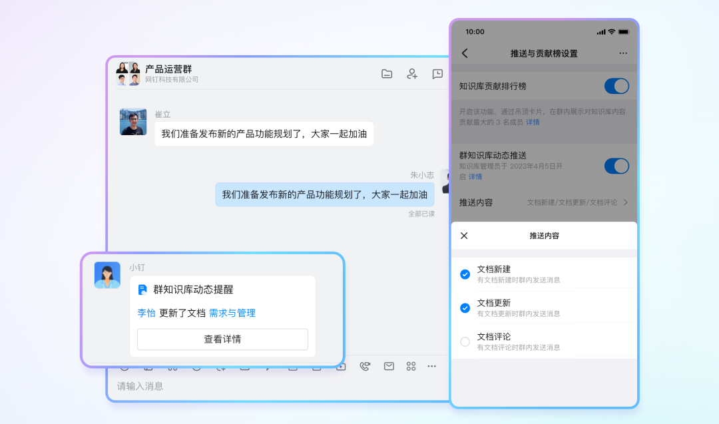Click the chat toolbar more options ellipsis
The width and height of the screenshot is (719, 424).
pos(432,366)
